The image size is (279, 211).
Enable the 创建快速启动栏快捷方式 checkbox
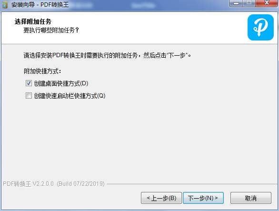[x=29, y=95]
